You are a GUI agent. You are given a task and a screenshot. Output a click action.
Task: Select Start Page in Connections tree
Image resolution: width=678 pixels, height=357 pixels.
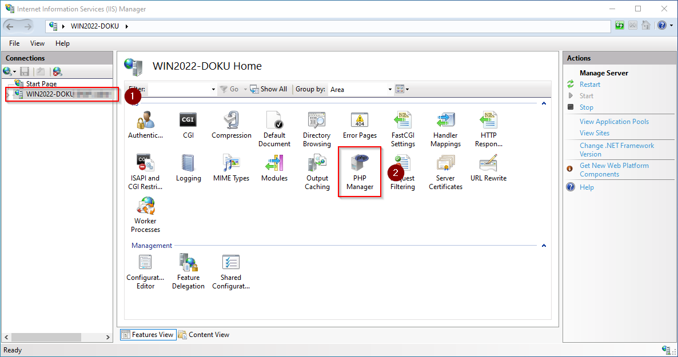pos(42,83)
